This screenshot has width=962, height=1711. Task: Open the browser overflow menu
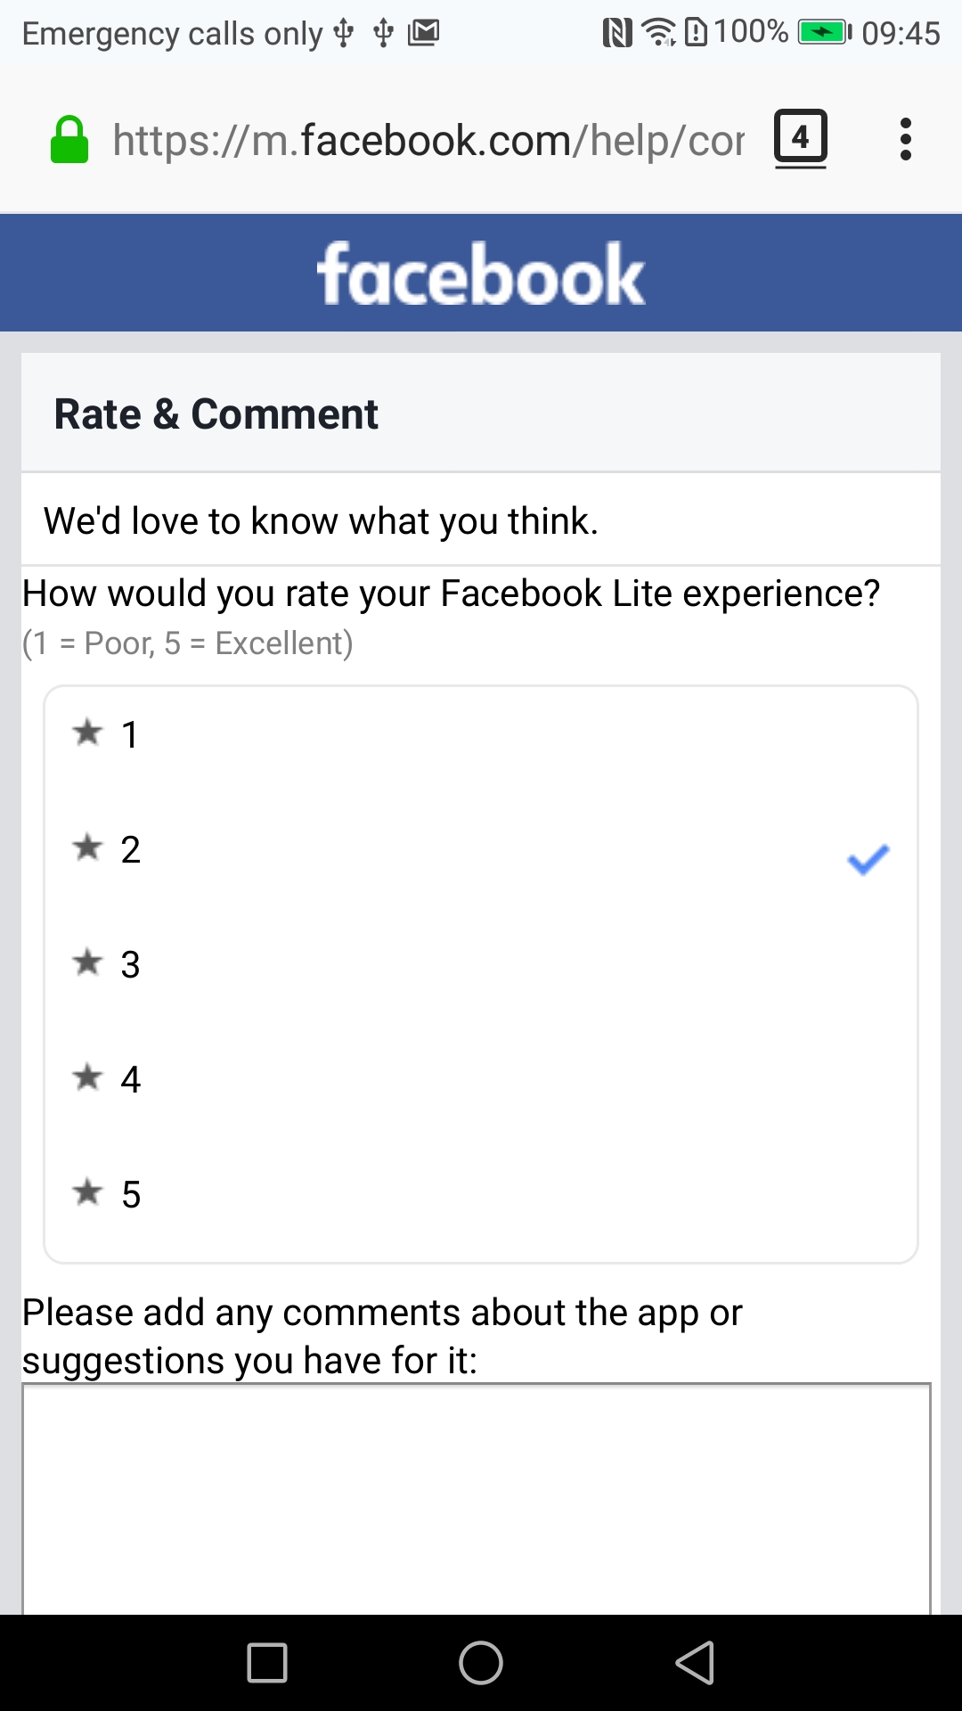(906, 138)
